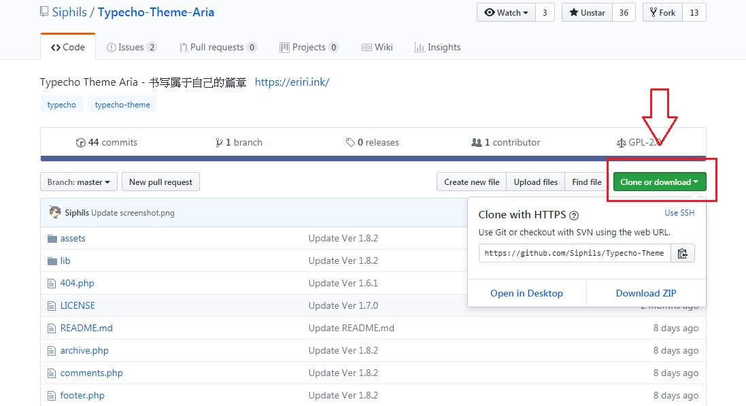
Task: Switch clone method with Use SSH
Action: pos(679,213)
